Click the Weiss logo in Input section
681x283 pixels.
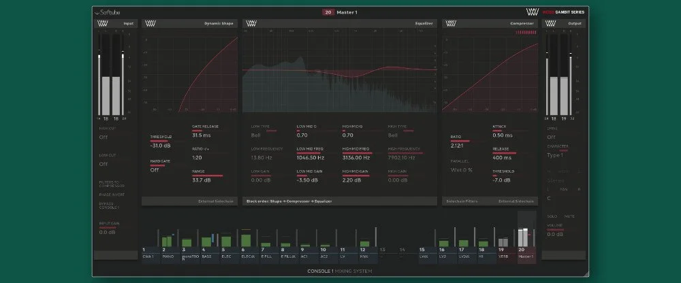point(102,23)
